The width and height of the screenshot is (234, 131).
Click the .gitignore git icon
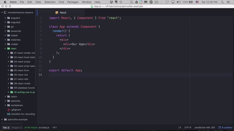[9, 110]
